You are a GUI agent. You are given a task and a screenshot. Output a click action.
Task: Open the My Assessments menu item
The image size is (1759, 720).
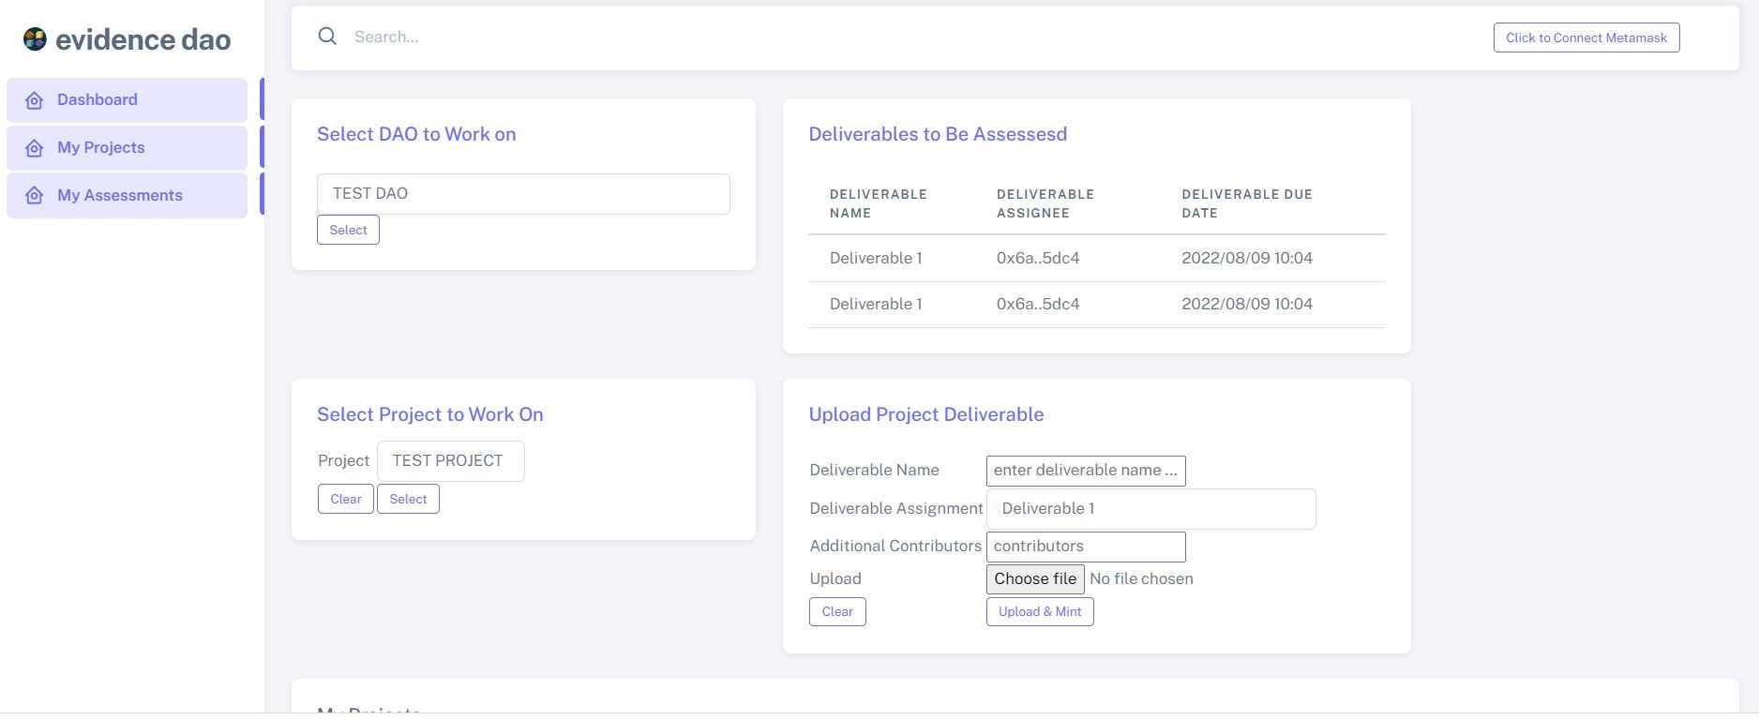click(127, 196)
